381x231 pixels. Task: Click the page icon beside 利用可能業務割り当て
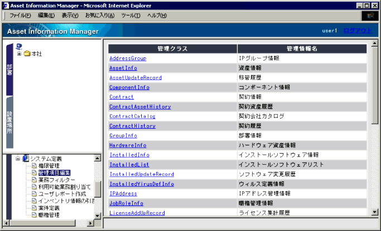34,187
